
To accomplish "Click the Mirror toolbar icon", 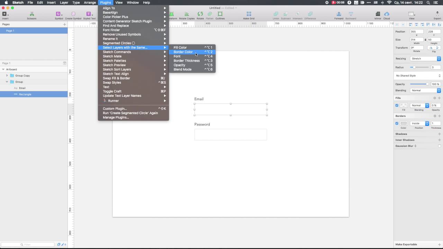I will 378,14.
